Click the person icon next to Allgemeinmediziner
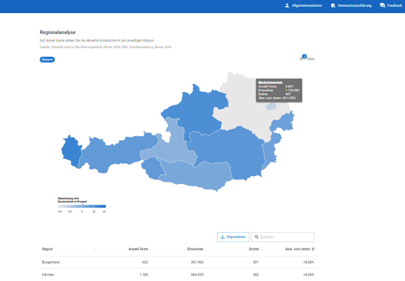The width and height of the screenshot is (405, 281). click(x=287, y=5)
